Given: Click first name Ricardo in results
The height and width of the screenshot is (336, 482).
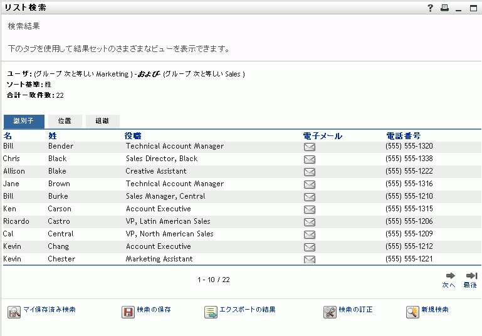Looking at the screenshot, I should pyautogui.click(x=16, y=221).
